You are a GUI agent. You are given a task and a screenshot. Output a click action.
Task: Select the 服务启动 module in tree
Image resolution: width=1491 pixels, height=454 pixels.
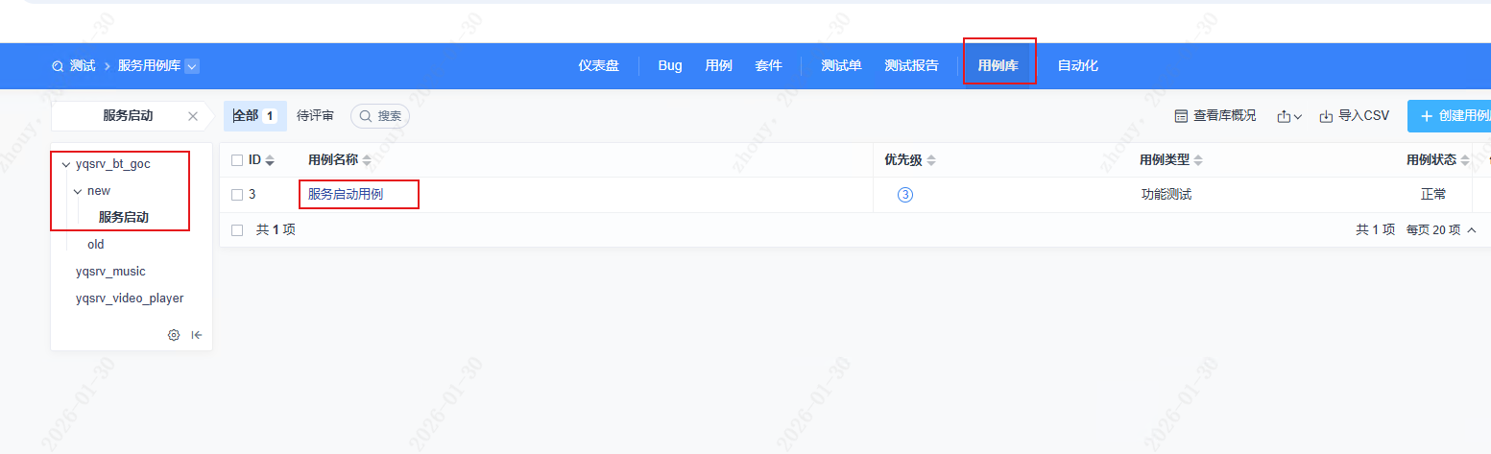coord(124,217)
